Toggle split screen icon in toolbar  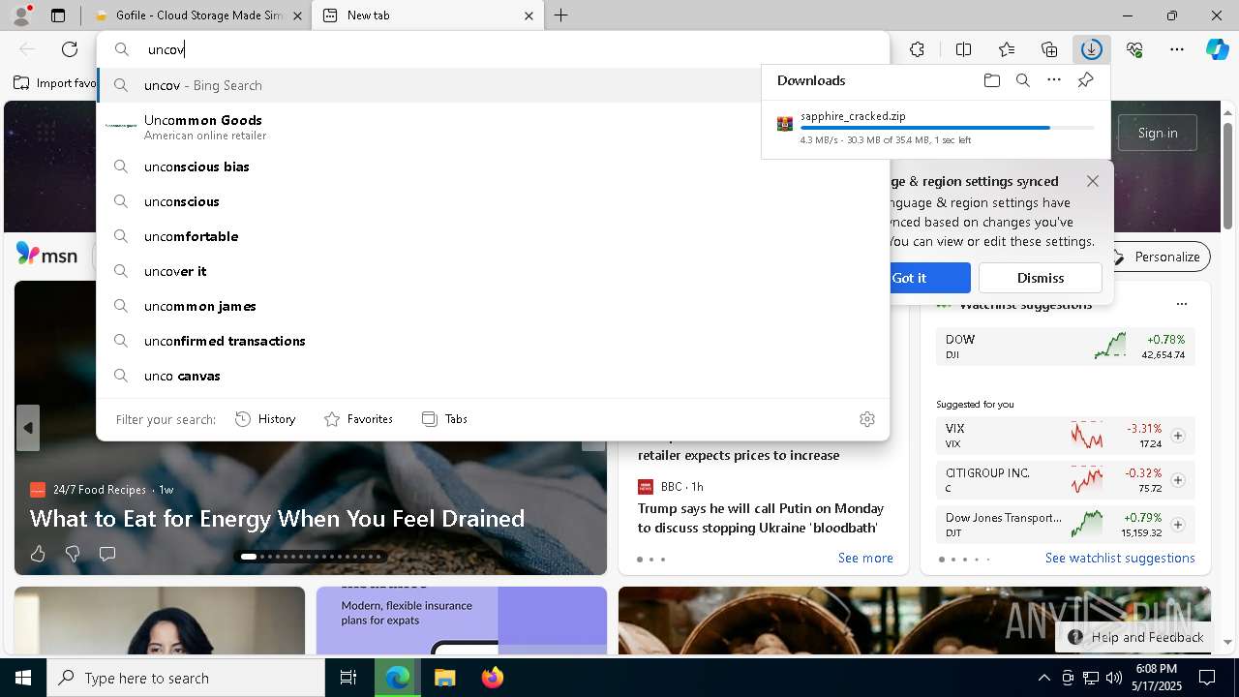(963, 49)
